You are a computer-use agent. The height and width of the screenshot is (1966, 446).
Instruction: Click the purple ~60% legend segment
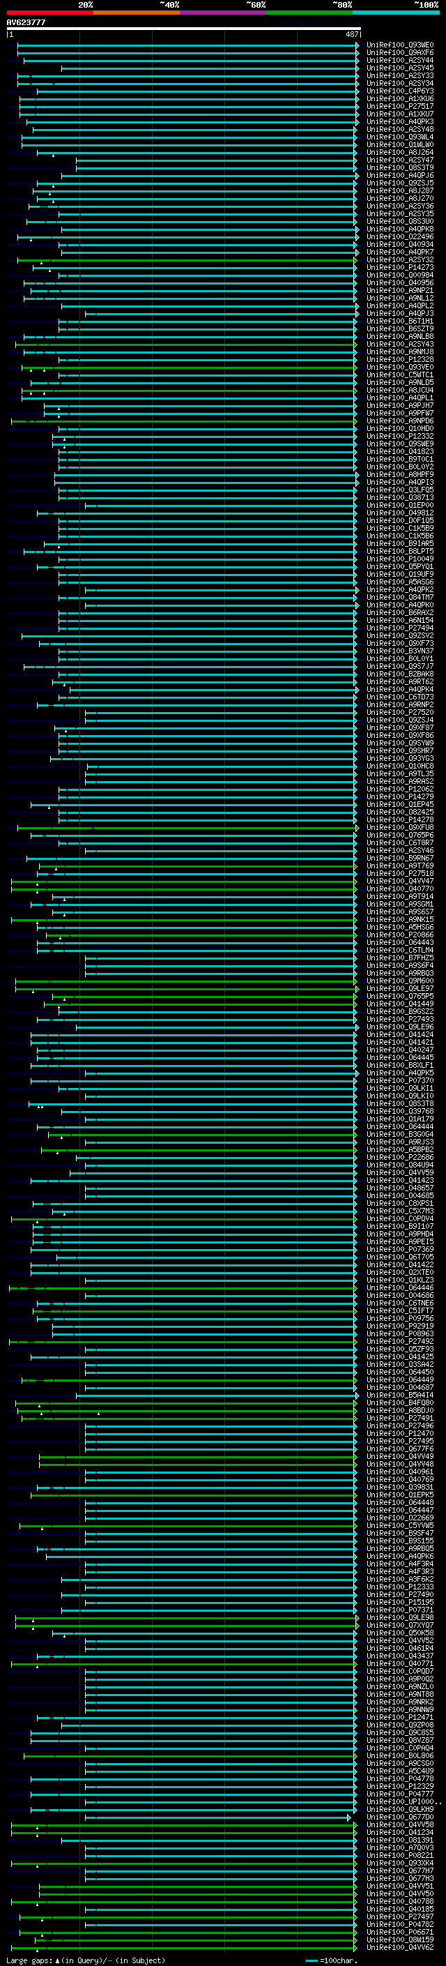(224, 13)
